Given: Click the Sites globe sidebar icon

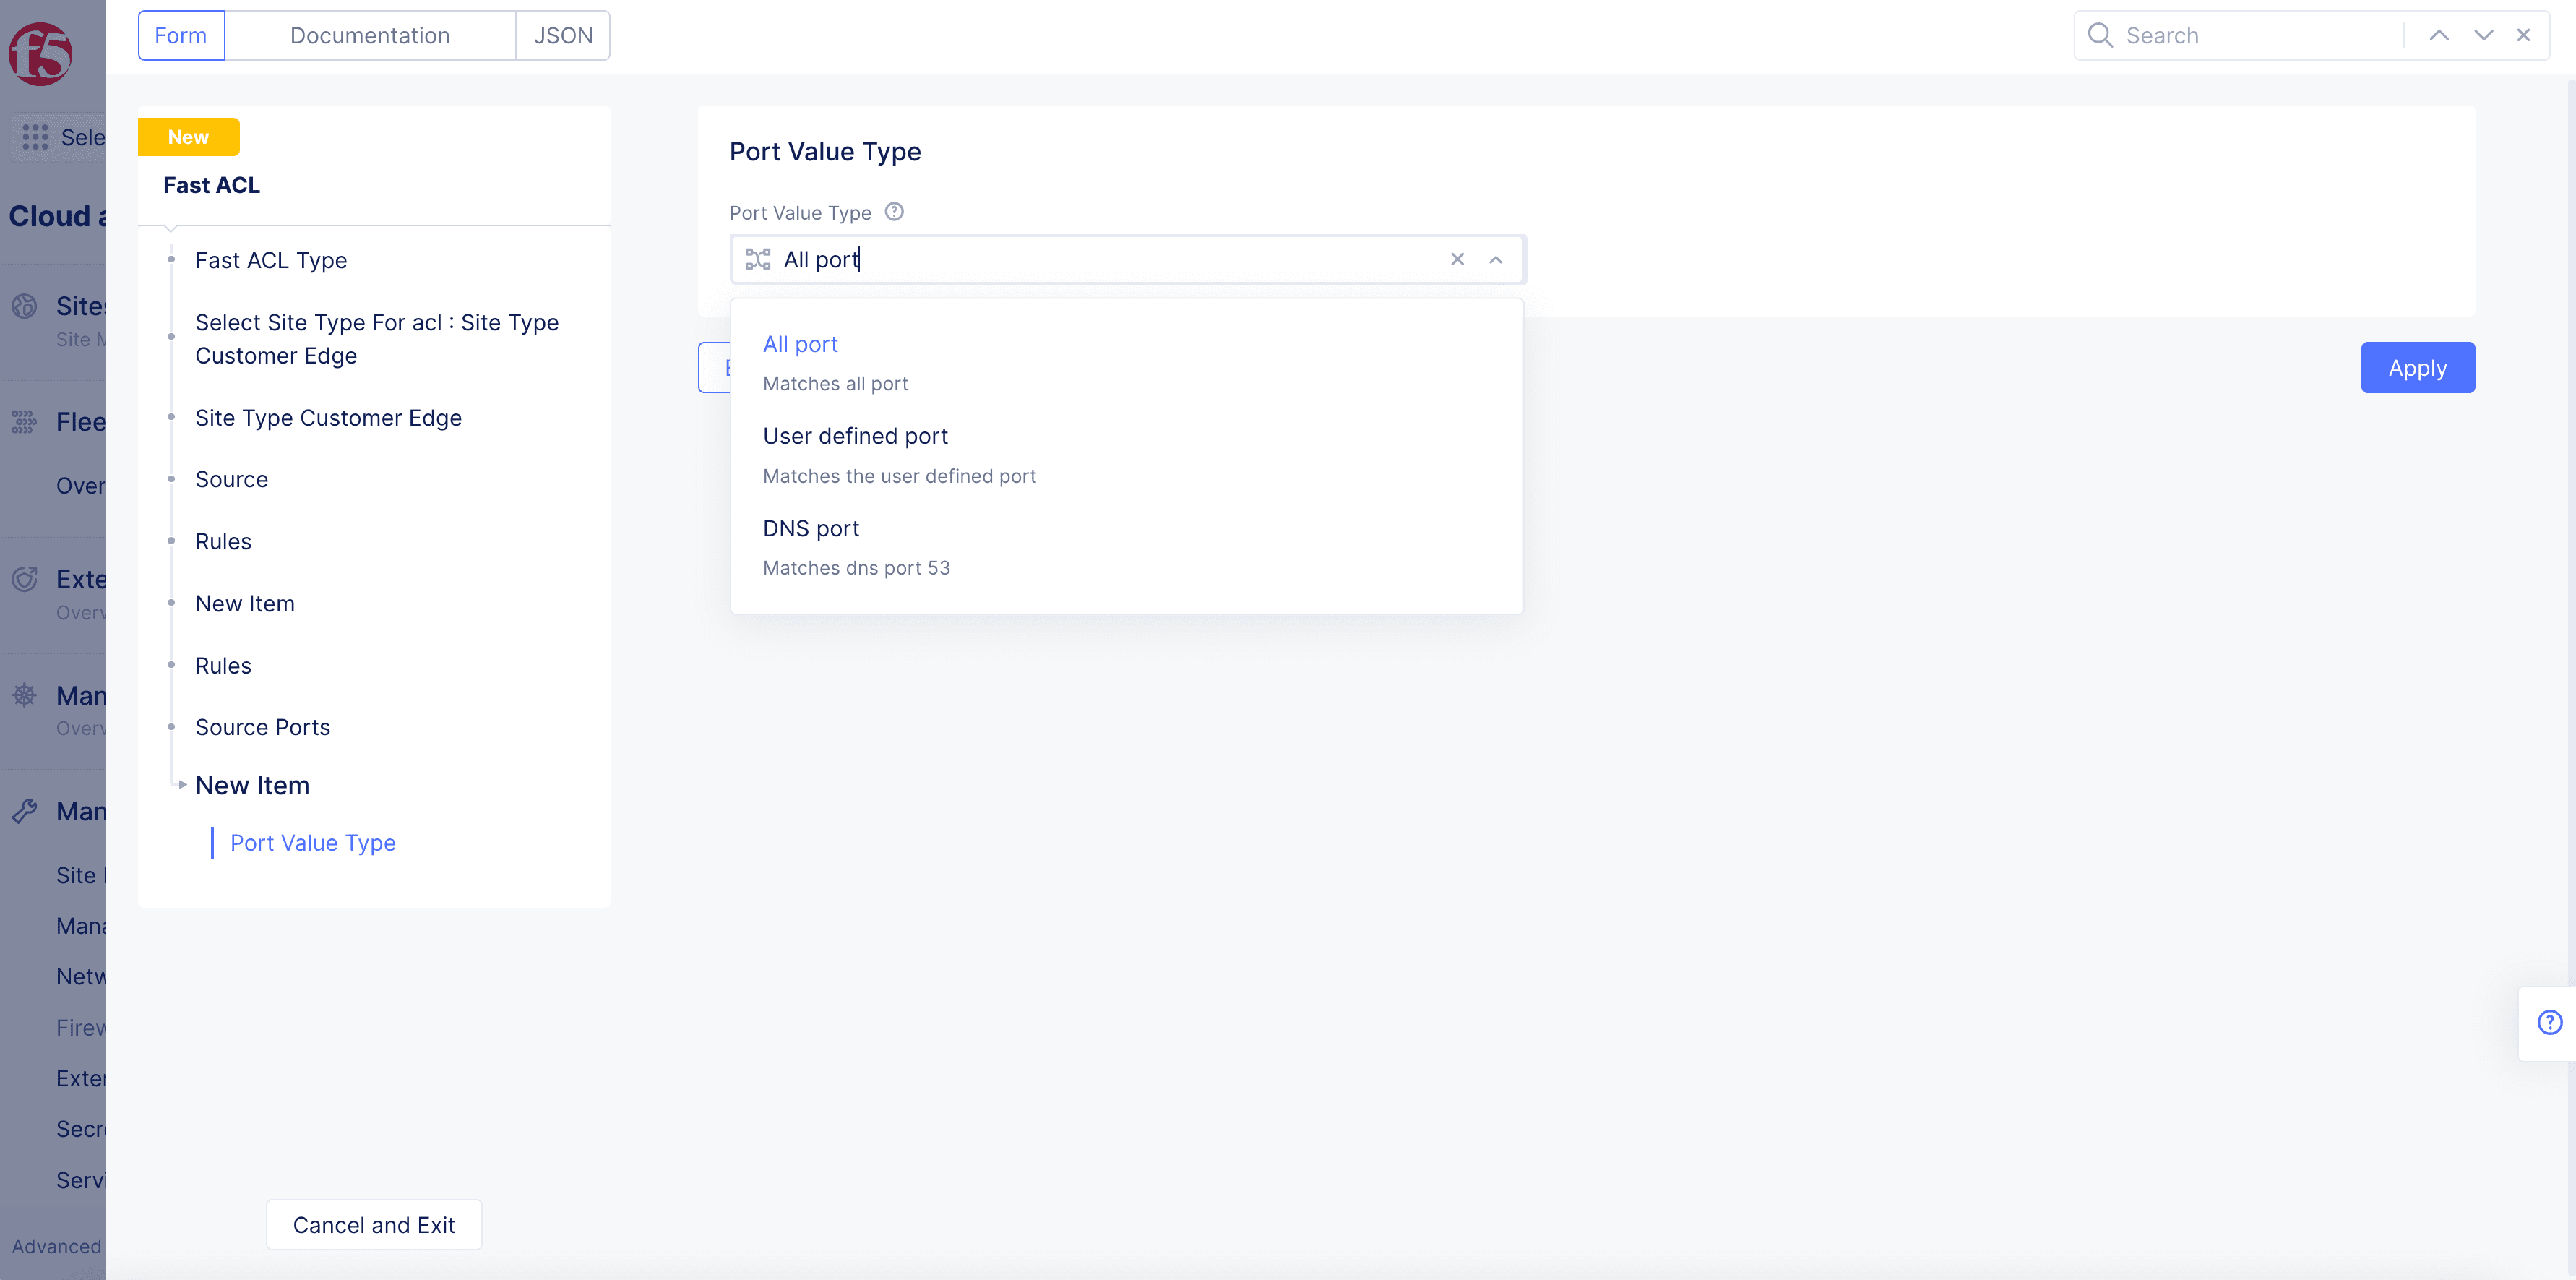Looking at the screenshot, I should point(25,306).
